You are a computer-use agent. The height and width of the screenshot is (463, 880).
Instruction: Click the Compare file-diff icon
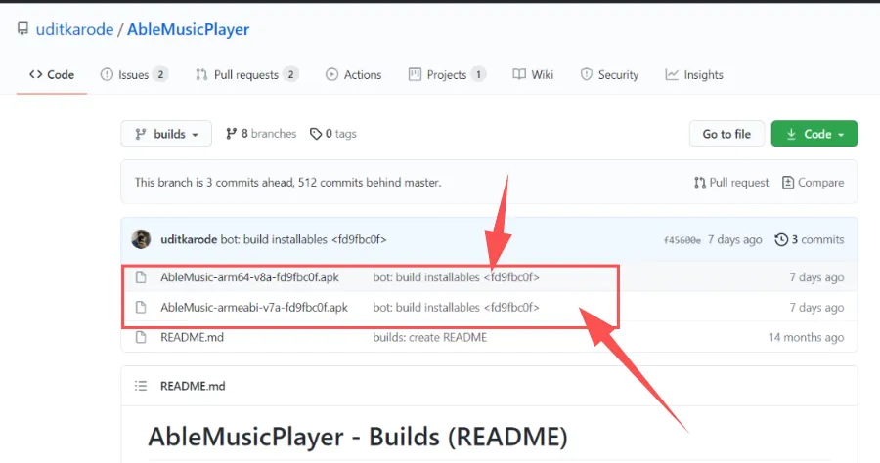point(788,183)
